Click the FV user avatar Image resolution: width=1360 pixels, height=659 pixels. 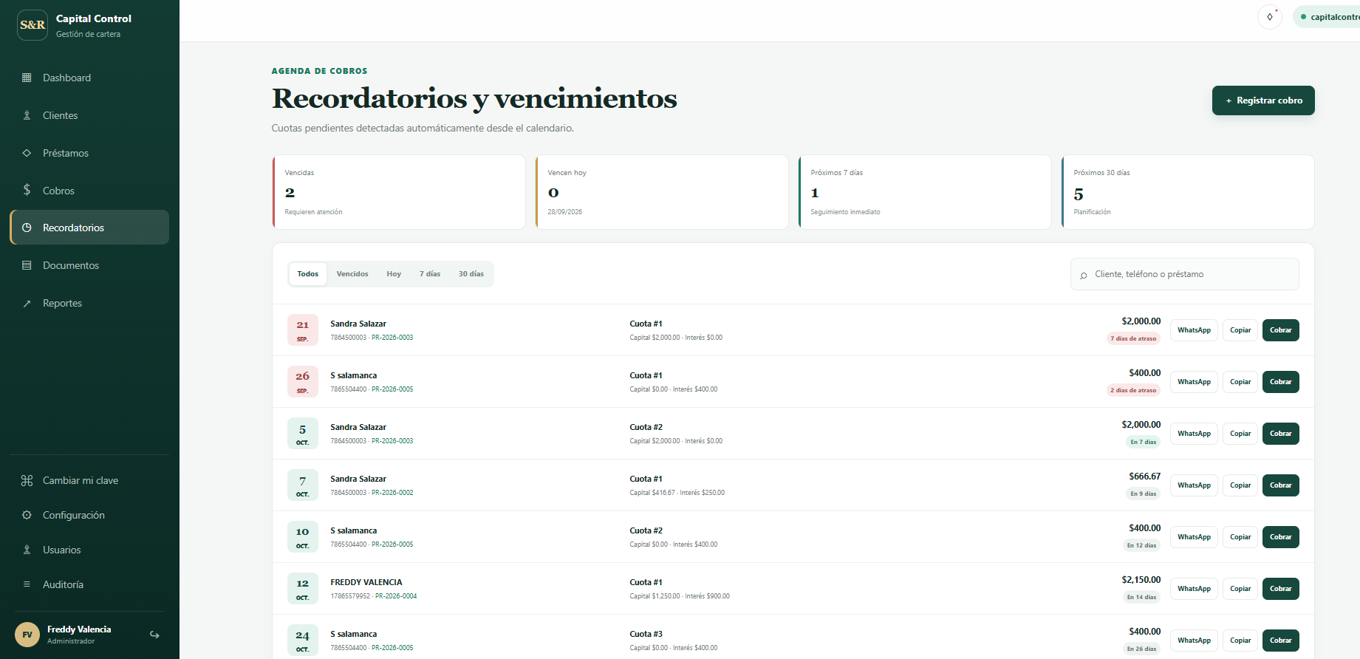tap(27, 635)
